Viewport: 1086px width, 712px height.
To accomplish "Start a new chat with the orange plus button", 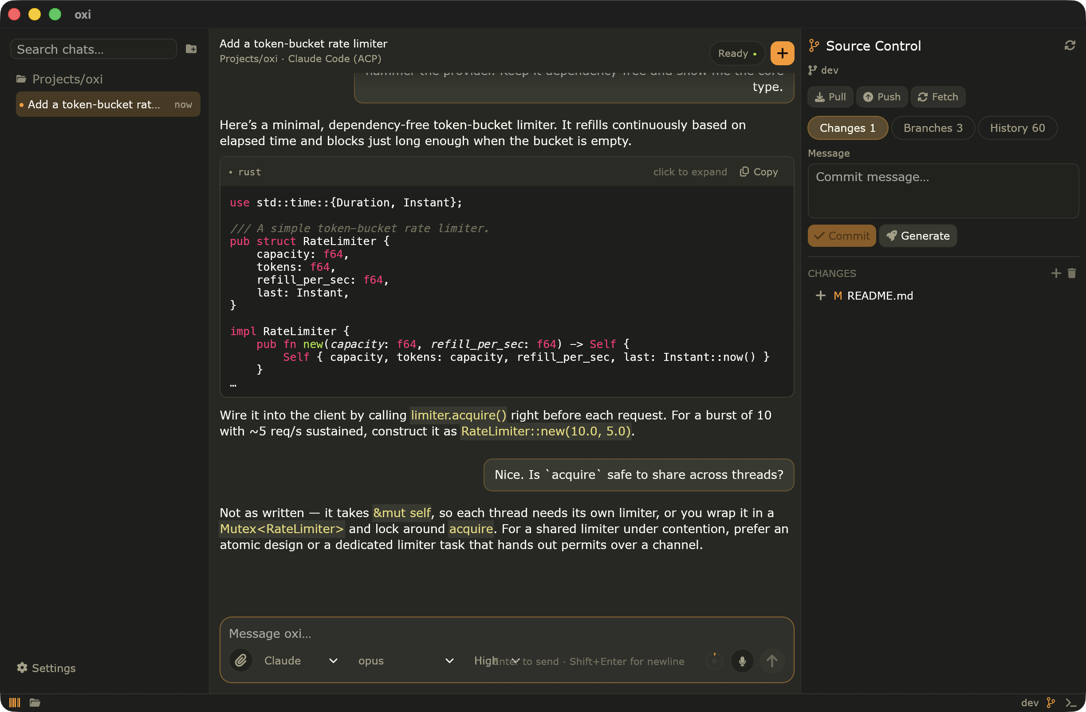I will pos(782,53).
